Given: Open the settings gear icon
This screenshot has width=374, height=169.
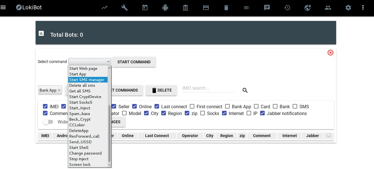Looking at the screenshot, I should 348,8.
